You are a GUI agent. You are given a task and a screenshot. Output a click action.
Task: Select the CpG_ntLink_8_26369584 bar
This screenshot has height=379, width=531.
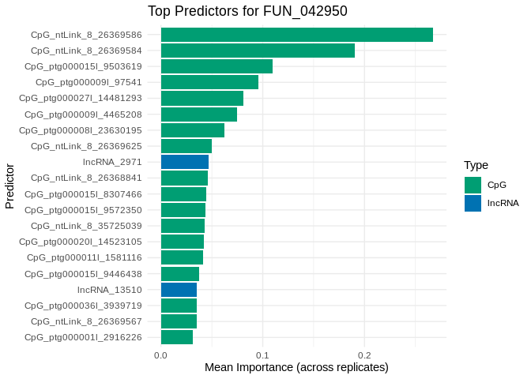[258, 51]
